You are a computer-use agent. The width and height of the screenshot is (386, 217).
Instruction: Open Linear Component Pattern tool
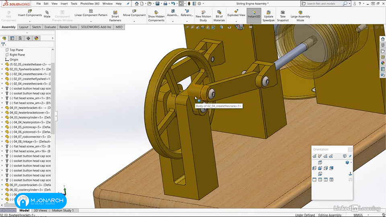[x=91, y=13]
